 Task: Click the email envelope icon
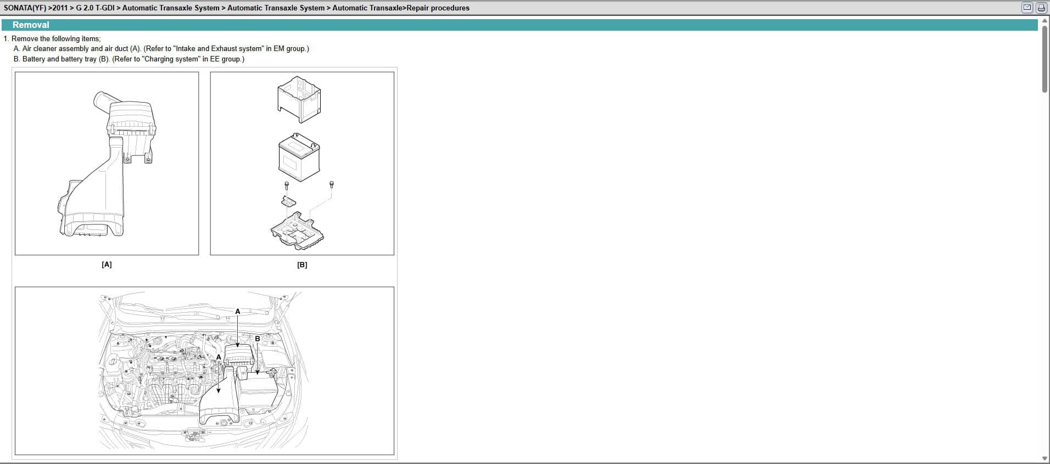(1027, 8)
